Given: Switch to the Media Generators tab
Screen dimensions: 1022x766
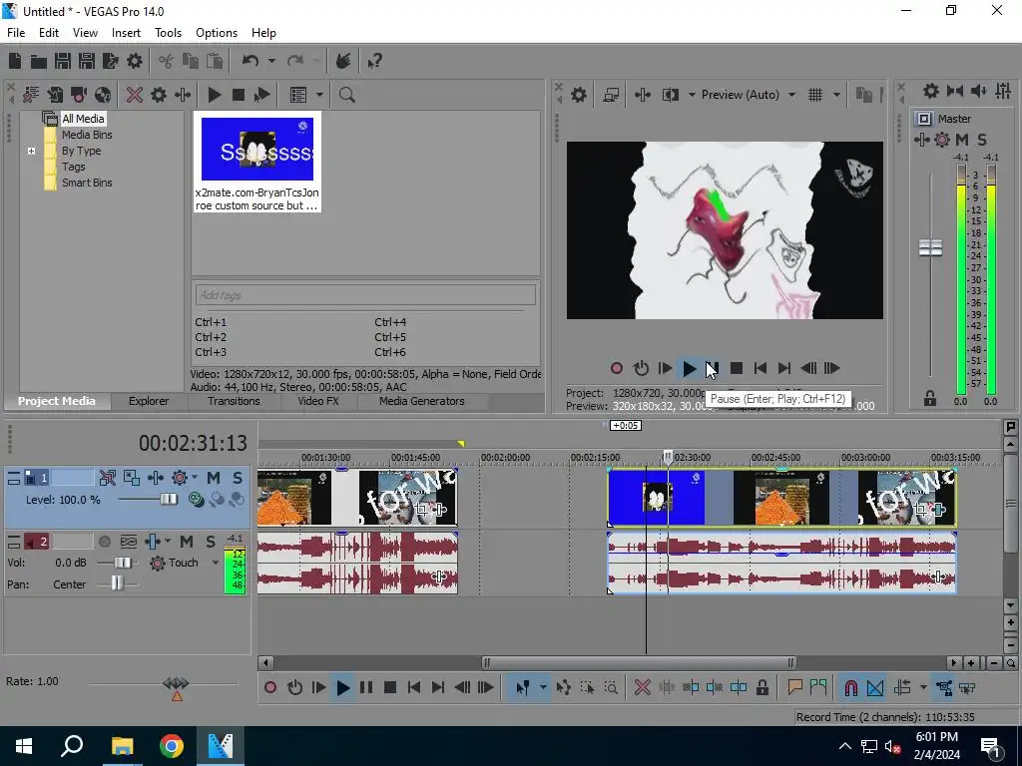Looking at the screenshot, I should [422, 401].
